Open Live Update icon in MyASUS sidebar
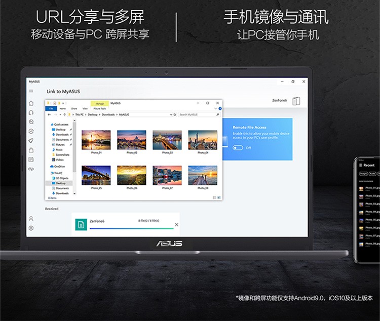380x321 pixels. pos(31,131)
